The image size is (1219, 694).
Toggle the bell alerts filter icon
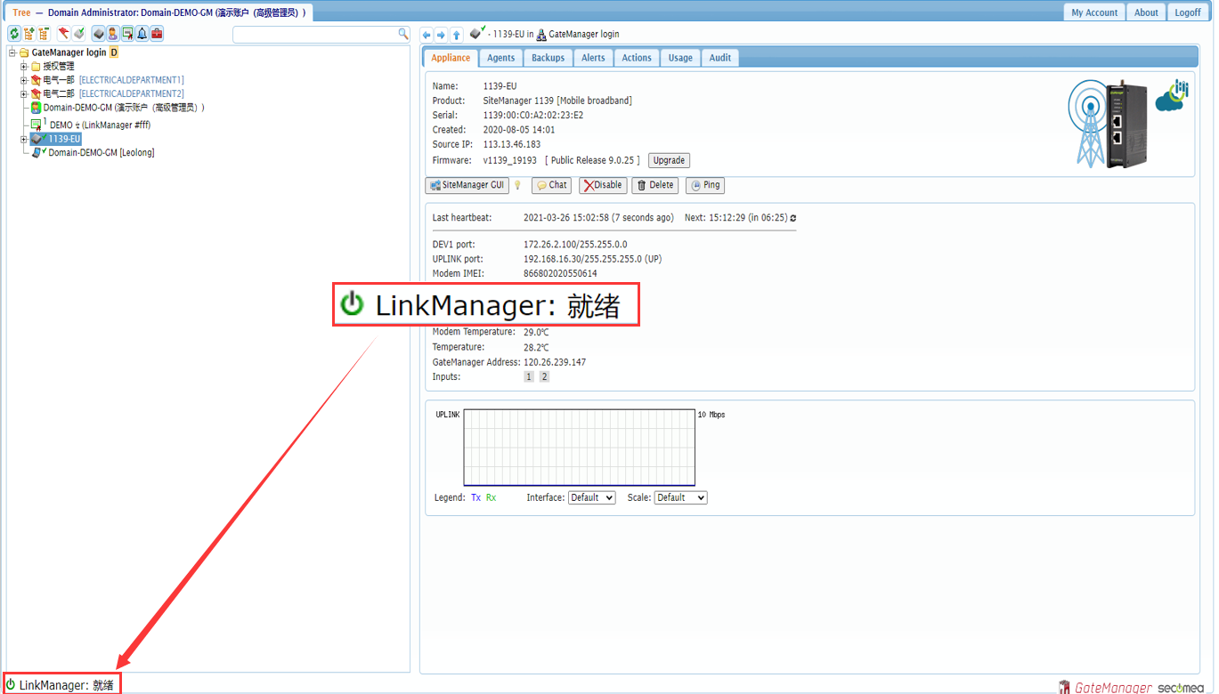142,34
